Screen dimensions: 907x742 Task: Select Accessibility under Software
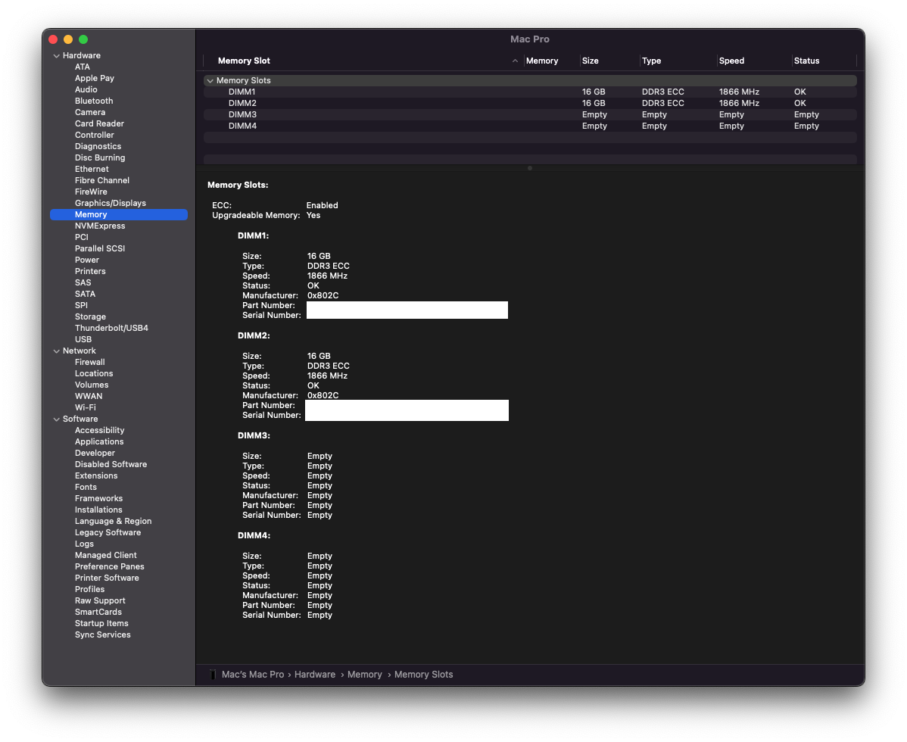tap(99, 430)
